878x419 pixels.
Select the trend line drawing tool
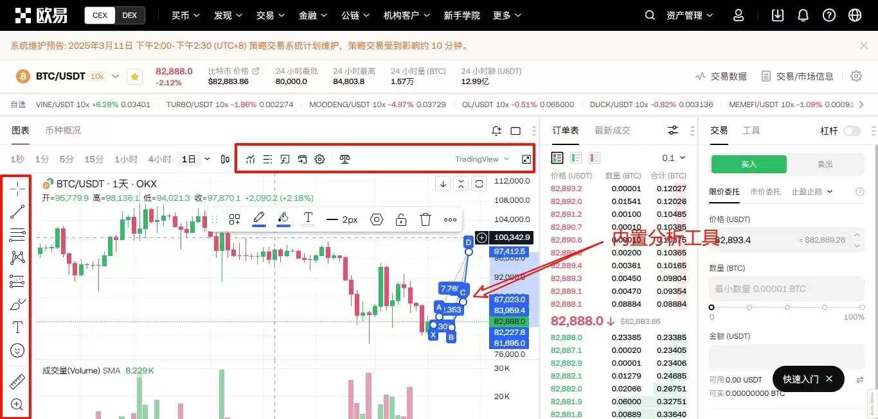[17, 211]
